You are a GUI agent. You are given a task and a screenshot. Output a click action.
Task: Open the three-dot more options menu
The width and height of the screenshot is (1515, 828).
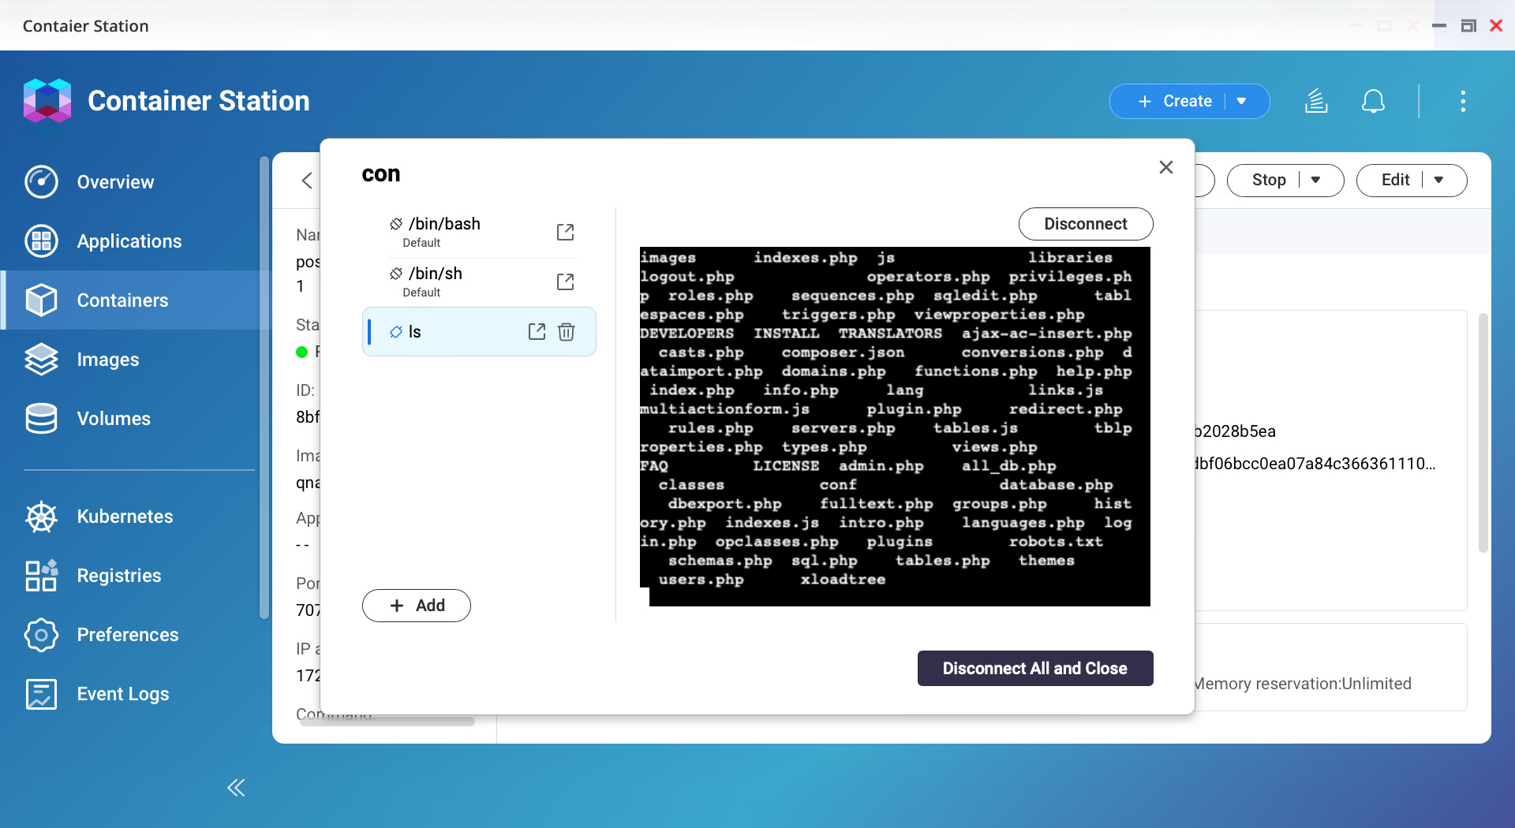click(1463, 101)
